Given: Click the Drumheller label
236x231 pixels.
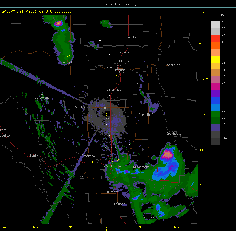Looking at the screenshot, I should click(x=175, y=134).
